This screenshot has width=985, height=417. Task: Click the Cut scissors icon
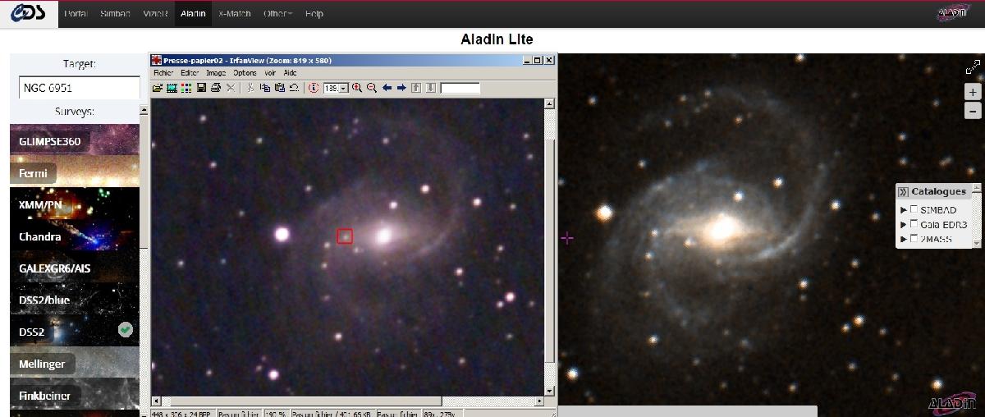[250, 88]
